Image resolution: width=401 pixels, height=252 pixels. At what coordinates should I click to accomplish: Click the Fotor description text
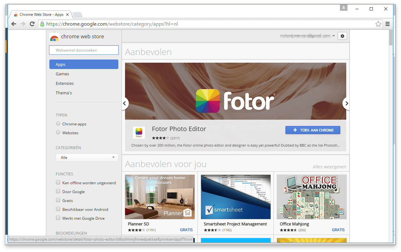point(235,145)
